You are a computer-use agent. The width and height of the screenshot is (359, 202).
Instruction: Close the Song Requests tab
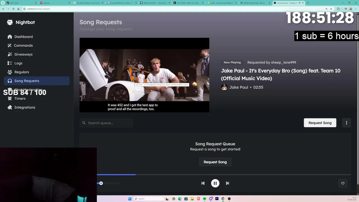pyautogui.click(x=303, y=3)
